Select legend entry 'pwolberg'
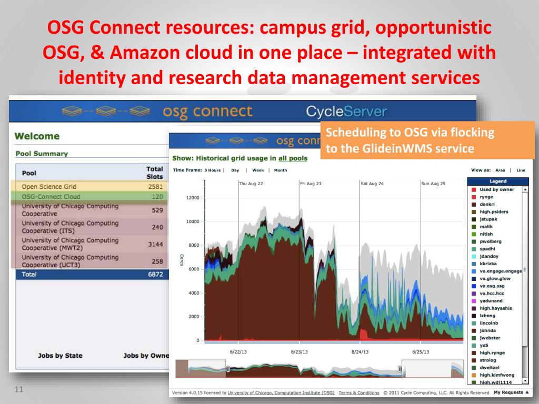Image resolution: width=539 pixels, height=404 pixels. (x=491, y=241)
